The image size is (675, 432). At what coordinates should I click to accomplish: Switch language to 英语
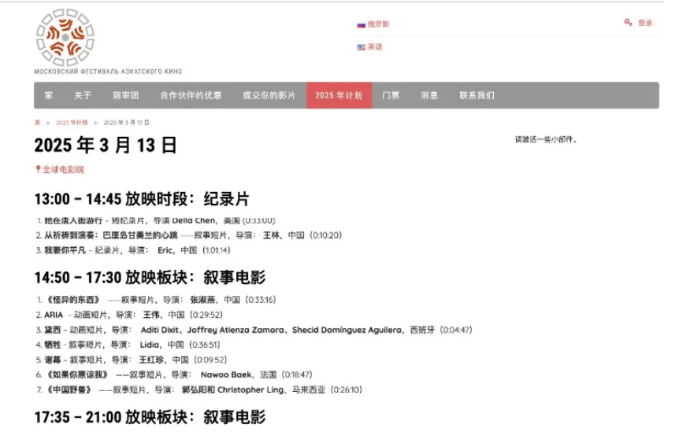point(375,47)
